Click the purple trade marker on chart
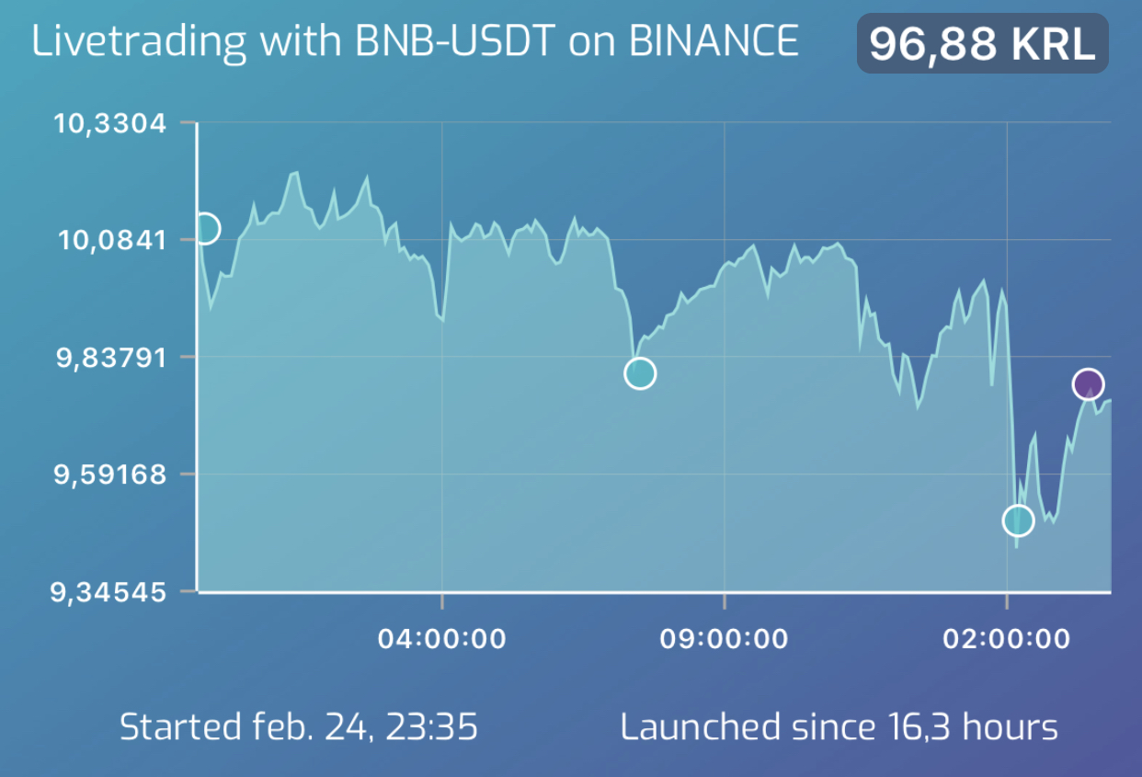 [1088, 383]
